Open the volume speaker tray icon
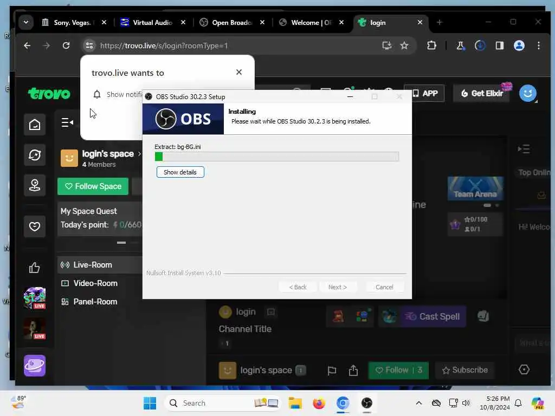 (466, 403)
